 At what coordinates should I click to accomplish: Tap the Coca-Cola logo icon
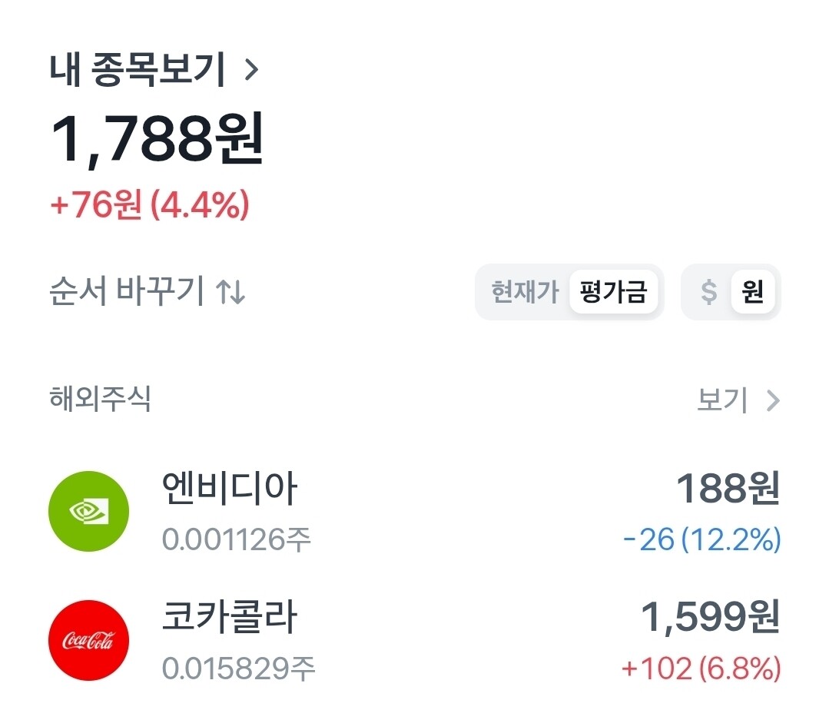[88, 640]
